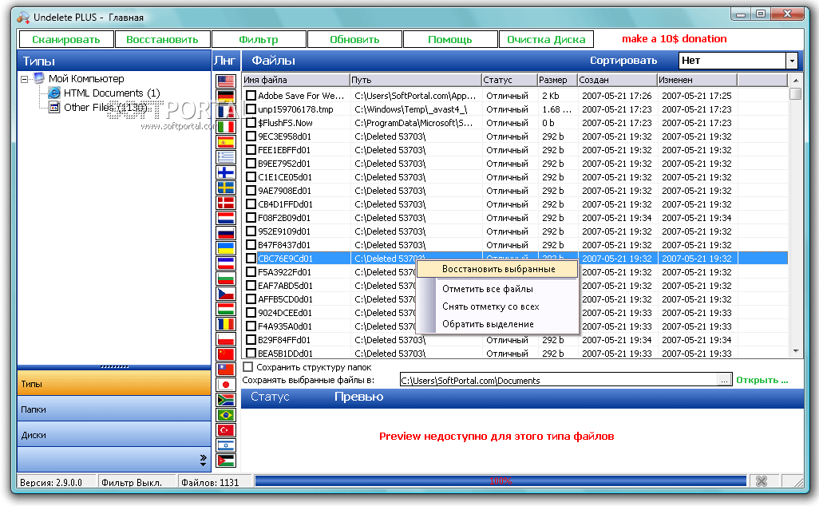Viewport: 819px width, 506px height.
Task: Click the 100% scan progress bar
Action: point(500,481)
